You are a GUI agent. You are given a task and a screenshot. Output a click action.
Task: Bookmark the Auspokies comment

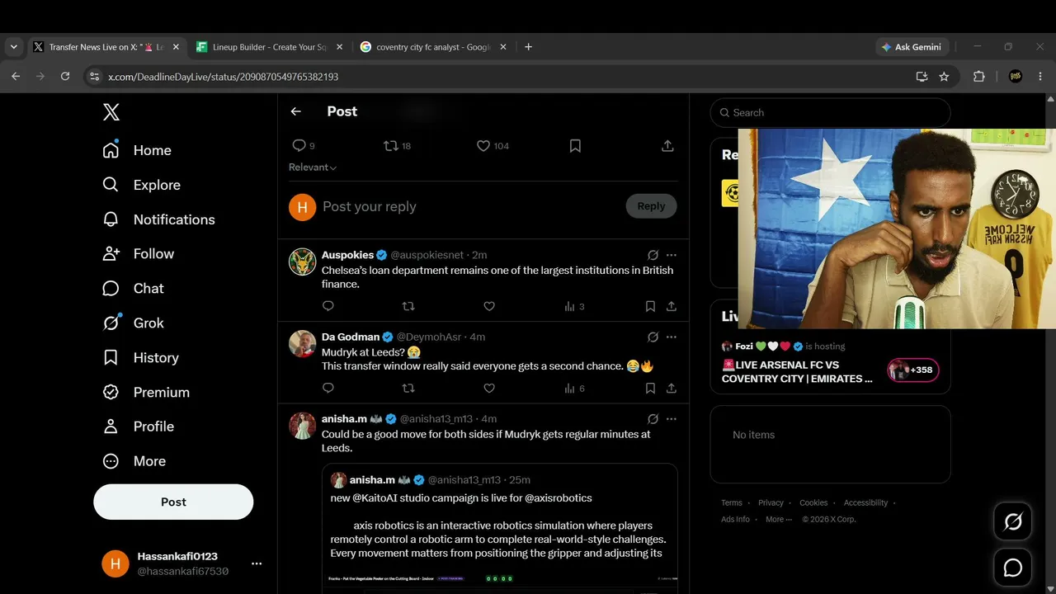[x=650, y=306]
